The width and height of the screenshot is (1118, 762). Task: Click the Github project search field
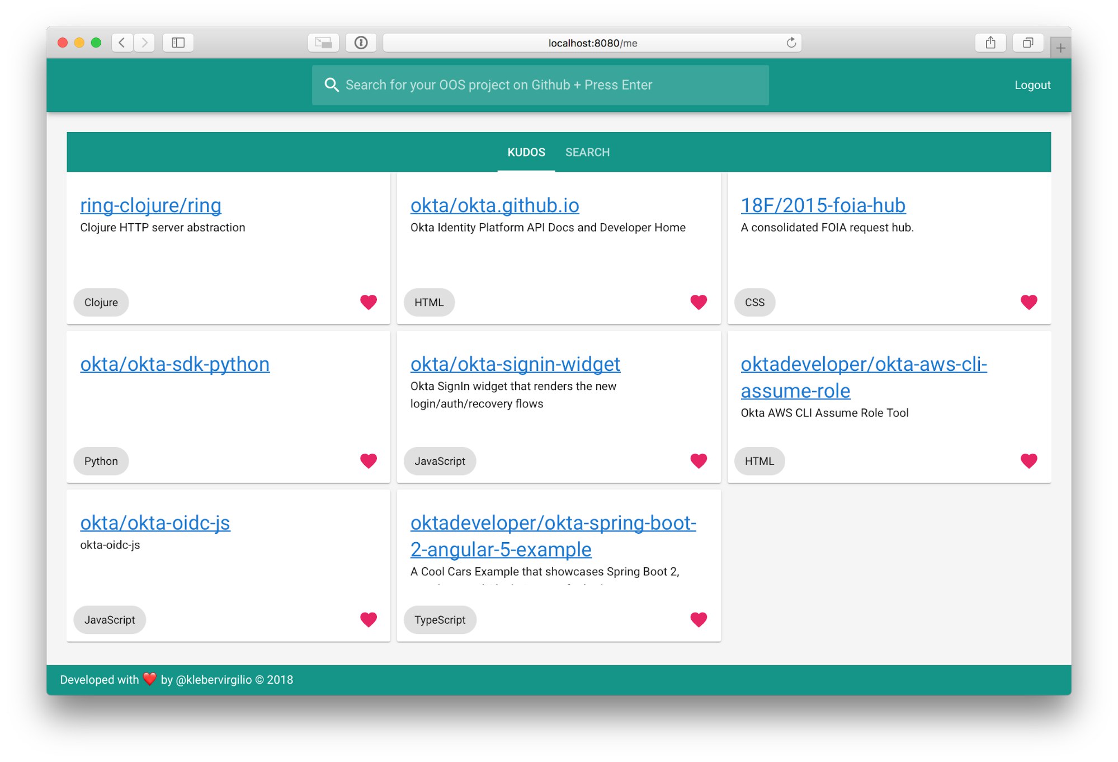tap(540, 85)
